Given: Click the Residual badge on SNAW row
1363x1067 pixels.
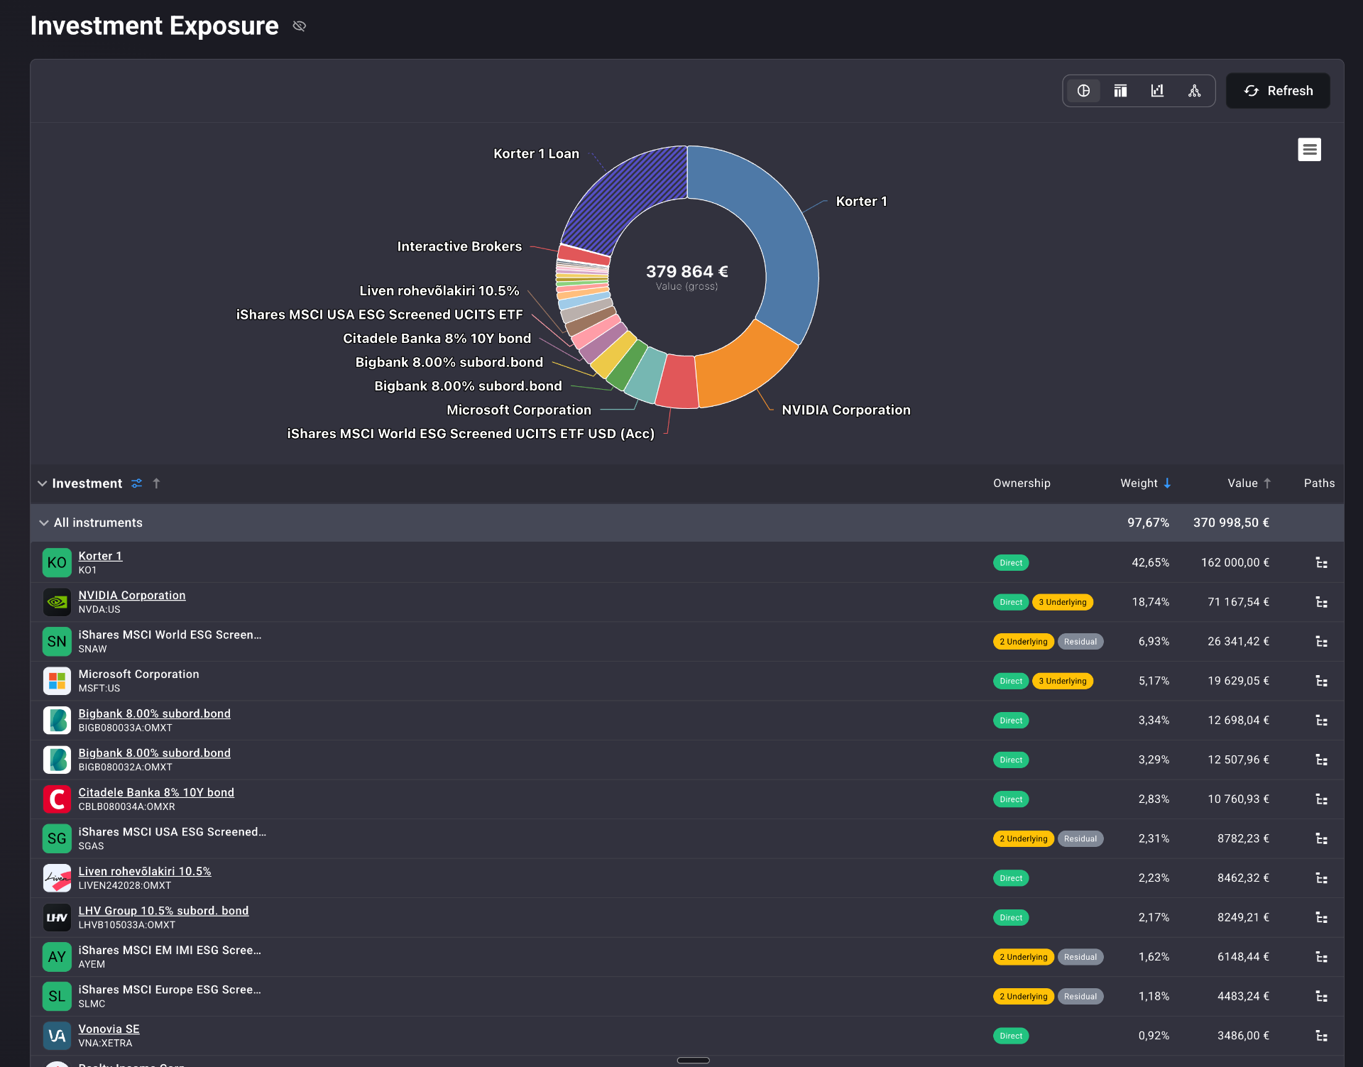Looking at the screenshot, I should (x=1080, y=642).
